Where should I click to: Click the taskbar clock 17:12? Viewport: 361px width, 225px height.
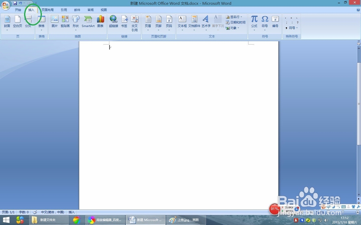click(x=344, y=218)
